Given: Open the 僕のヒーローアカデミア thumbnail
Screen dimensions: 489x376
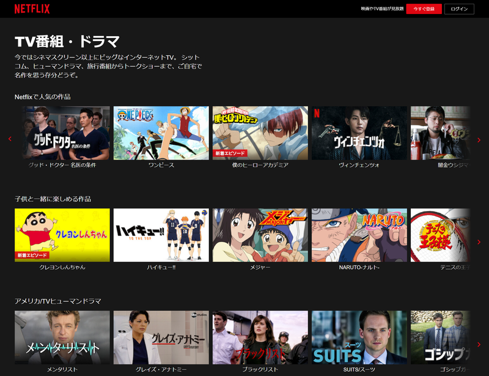Looking at the screenshot, I should click(260, 133).
